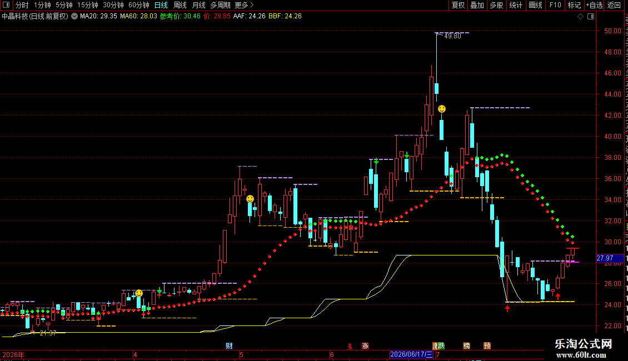Click the 叠加 overlay button
Image resolution: width=628 pixels, height=361 pixels.
(477, 5)
